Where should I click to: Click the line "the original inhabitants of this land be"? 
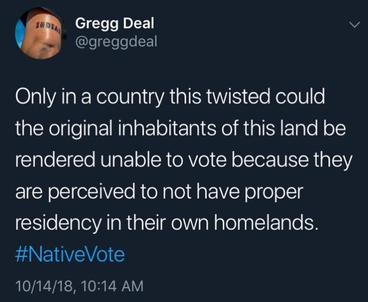[x=180, y=129]
